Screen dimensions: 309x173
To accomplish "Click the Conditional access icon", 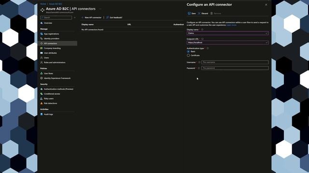I will click(42, 94).
